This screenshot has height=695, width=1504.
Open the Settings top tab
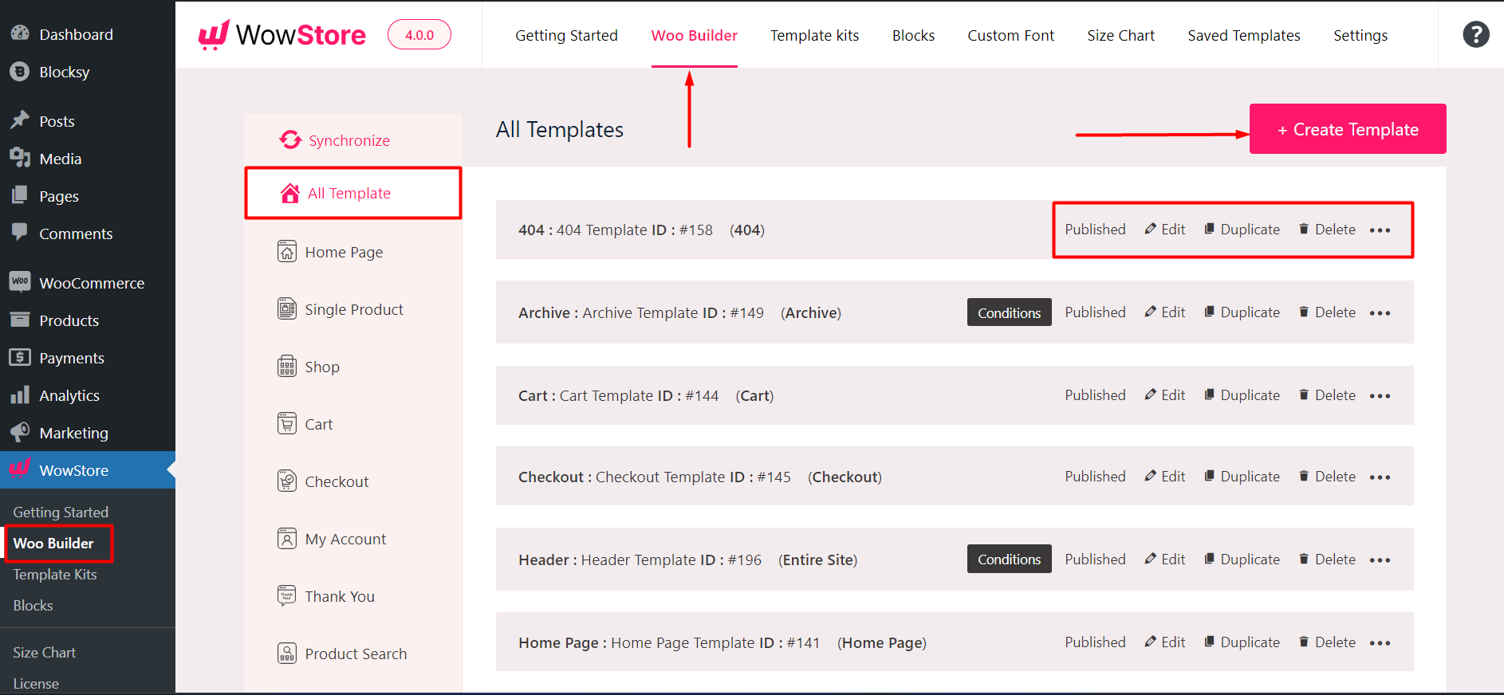coord(1360,35)
